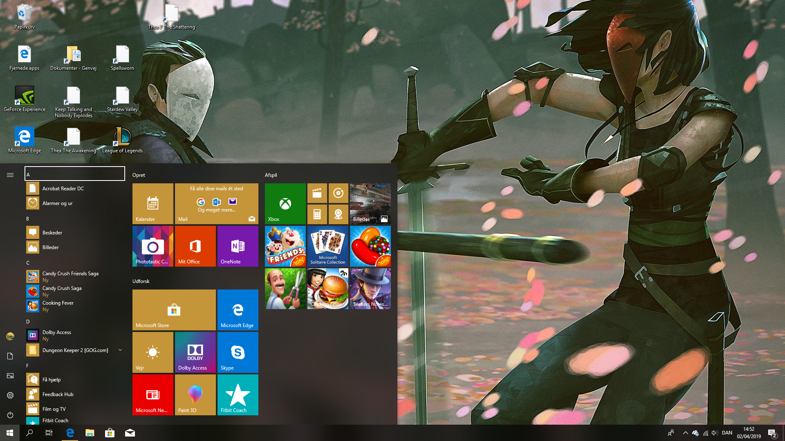
Task: Open the Xbox tile
Action: click(285, 203)
